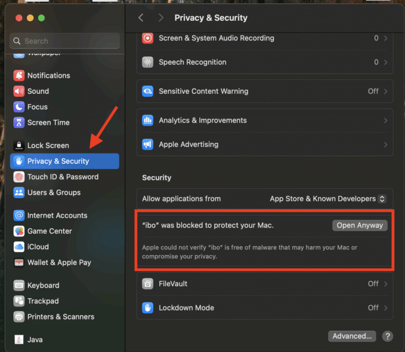Open FileVault settings chevron
This screenshot has height=352, width=405.
pyautogui.click(x=386, y=284)
